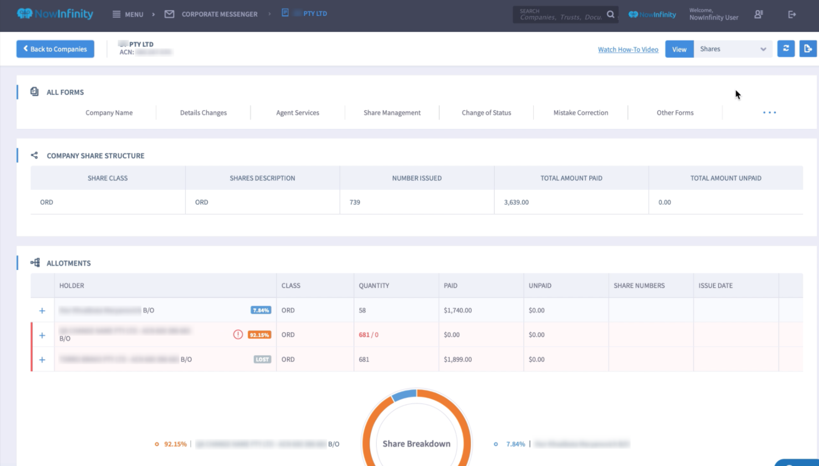
Task: Click the Company Share Structure share icon
Action: [34, 155]
